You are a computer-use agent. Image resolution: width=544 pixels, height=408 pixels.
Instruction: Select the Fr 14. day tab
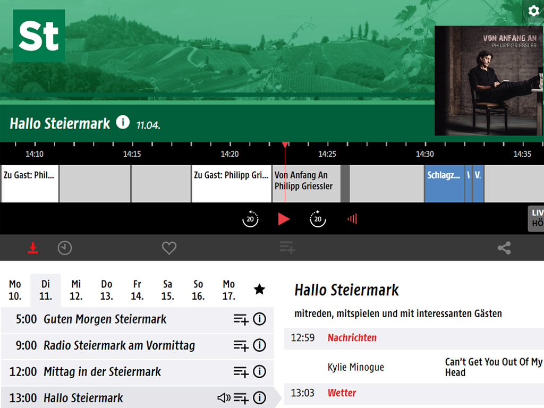click(137, 290)
